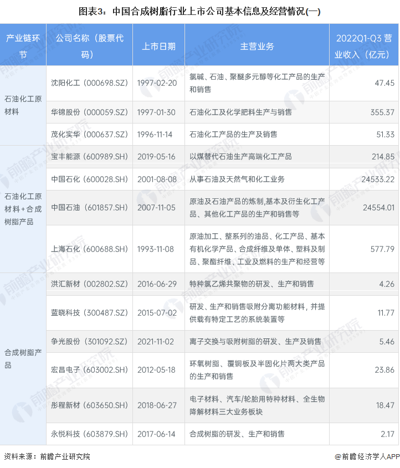Click listing date 2019-05-16

(x=156, y=156)
